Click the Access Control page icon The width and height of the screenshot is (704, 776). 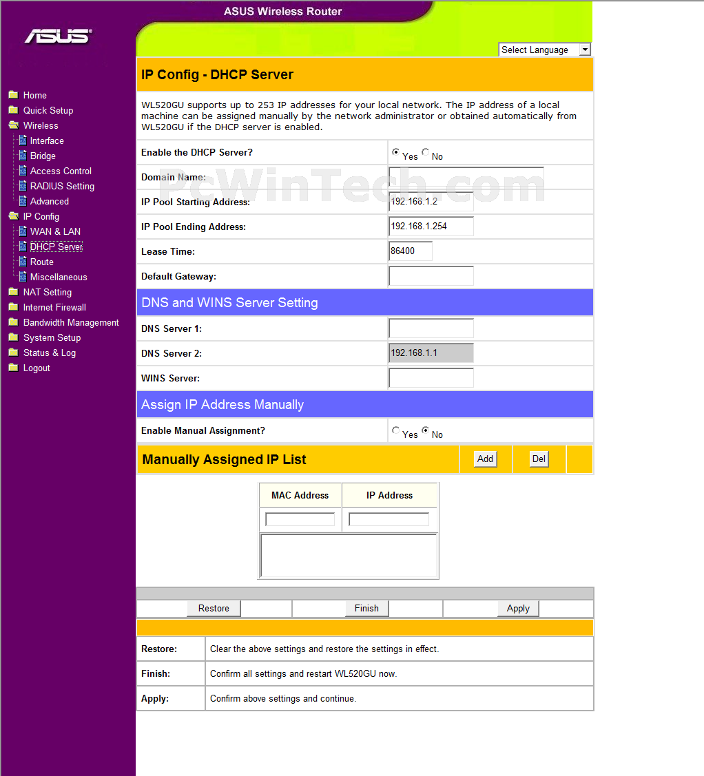(x=23, y=171)
